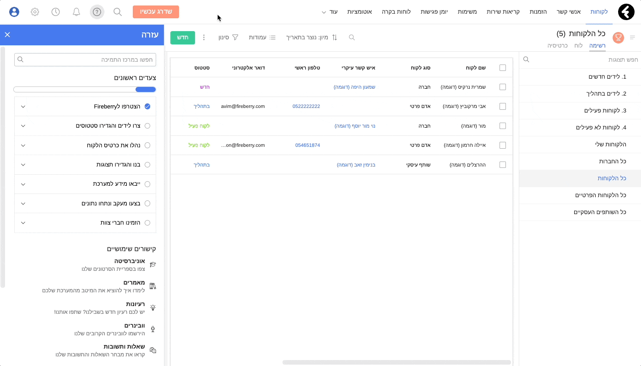Switch to the לוח board view tab
This screenshot has height=366, width=641.
[x=579, y=46]
